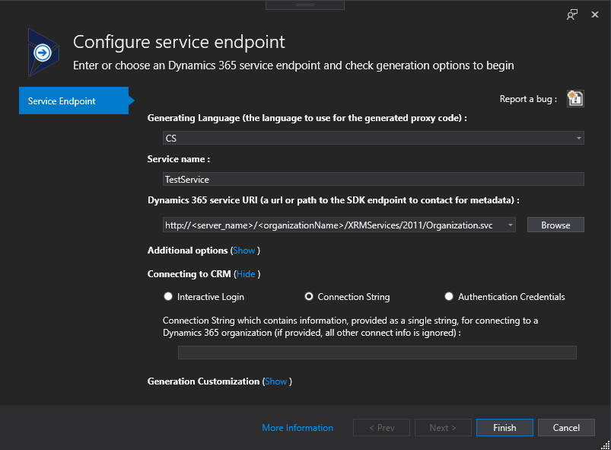Hide the Connecting to CRM section

coord(246,274)
